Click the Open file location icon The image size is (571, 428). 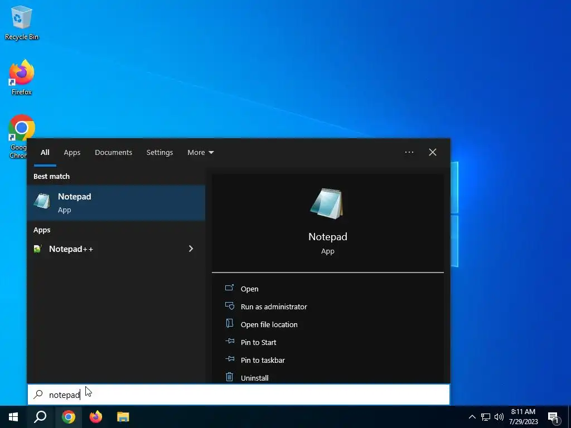229,323
